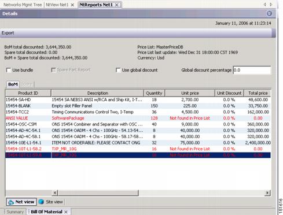Screen dimensions: 283x215
Task: Select the 15454-10E-L1-54.1 row
Action: [x=138, y=143]
